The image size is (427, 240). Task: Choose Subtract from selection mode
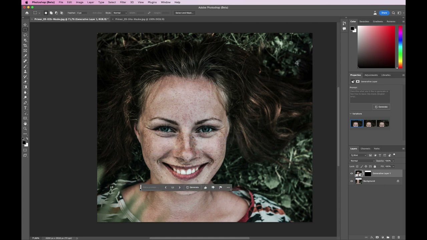[x=56, y=13]
